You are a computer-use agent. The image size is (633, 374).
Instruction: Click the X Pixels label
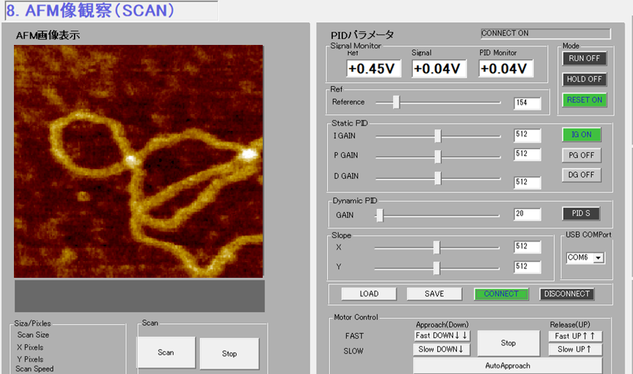click(x=30, y=347)
